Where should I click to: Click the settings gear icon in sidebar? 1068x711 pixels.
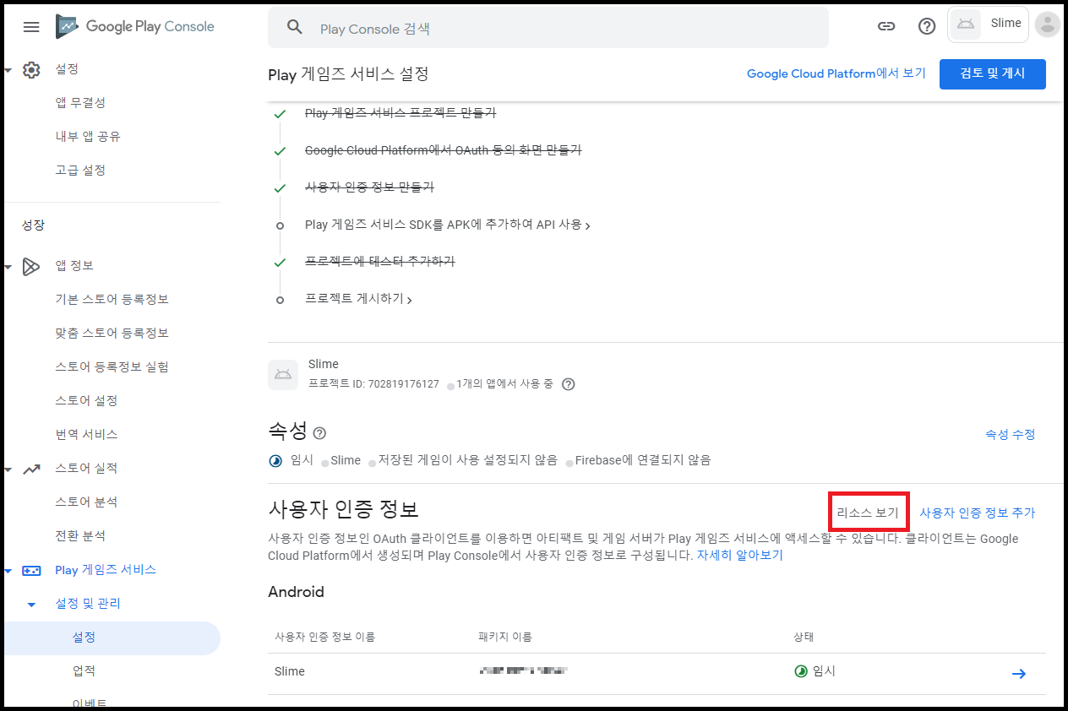pos(31,69)
